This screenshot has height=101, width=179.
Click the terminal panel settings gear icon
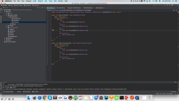(175, 82)
